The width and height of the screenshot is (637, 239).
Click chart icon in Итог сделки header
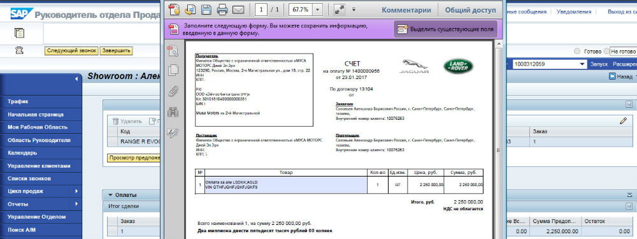coord(629,206)
